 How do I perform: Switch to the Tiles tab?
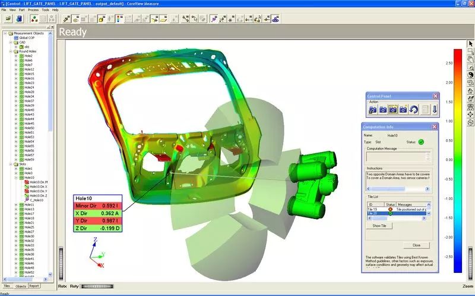click(7, 286)
